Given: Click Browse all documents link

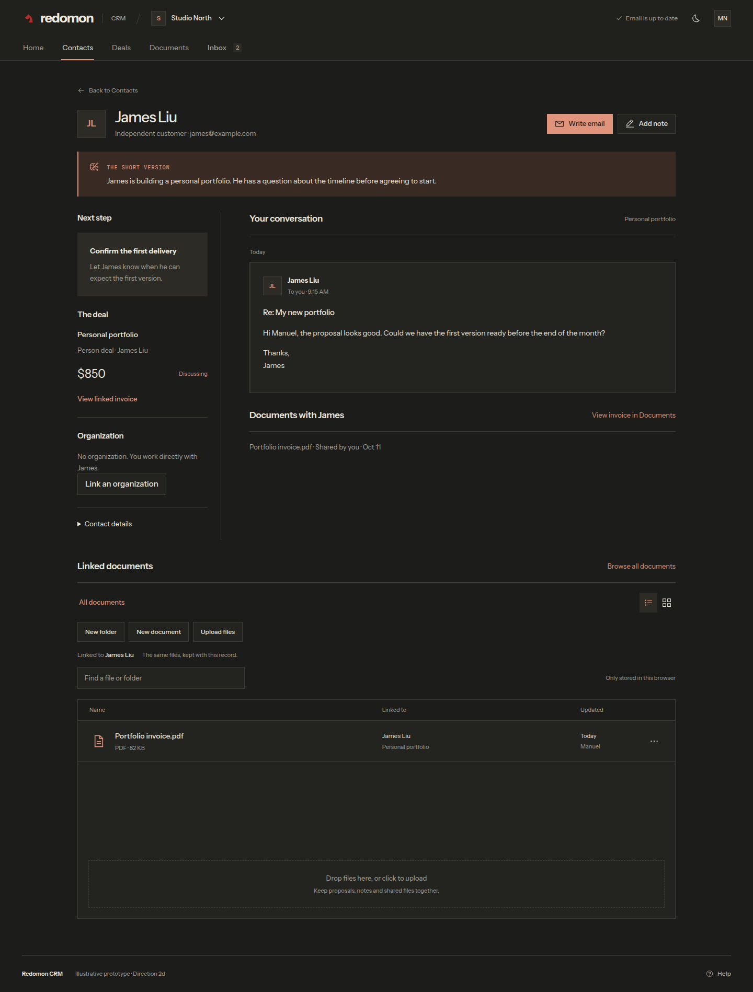Looking at the screenshot, I should [641, 566].
